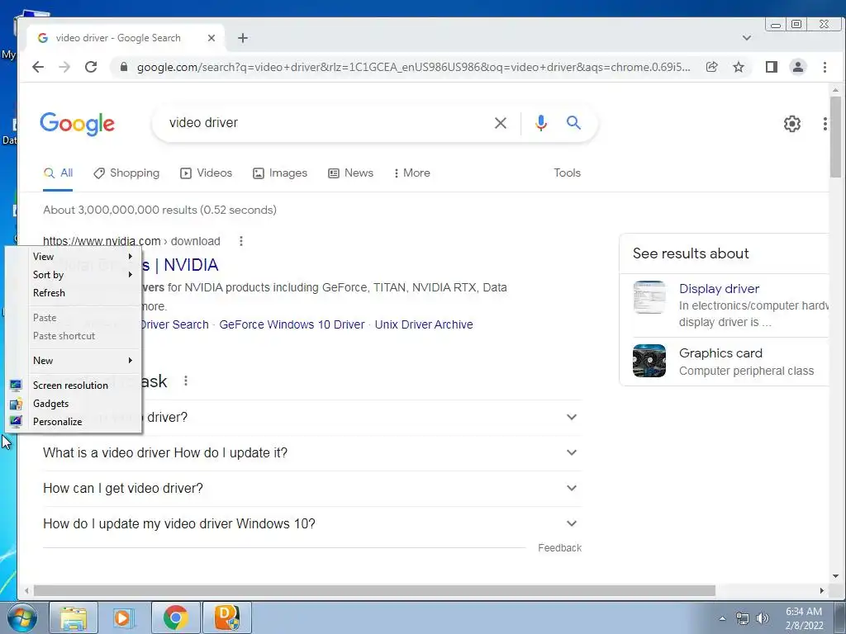Image resolution: width=846 pixels, height=634 pixels.
Task: Open the taskbar clock 6:34 AM
Action: tap(804, 618)
